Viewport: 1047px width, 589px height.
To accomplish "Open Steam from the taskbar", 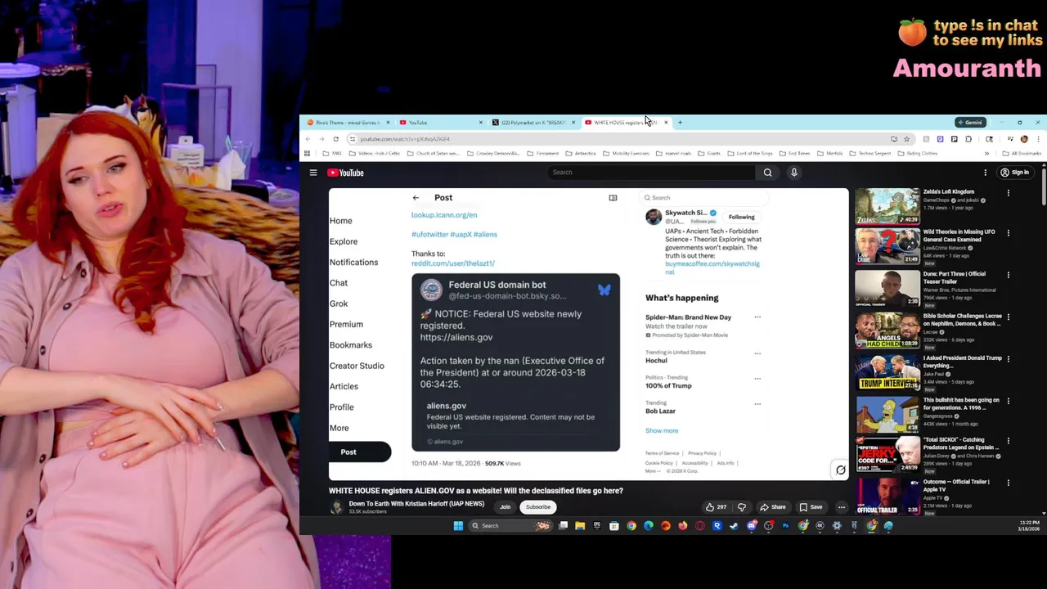I will pyautogui.click(x=734, y=526).
